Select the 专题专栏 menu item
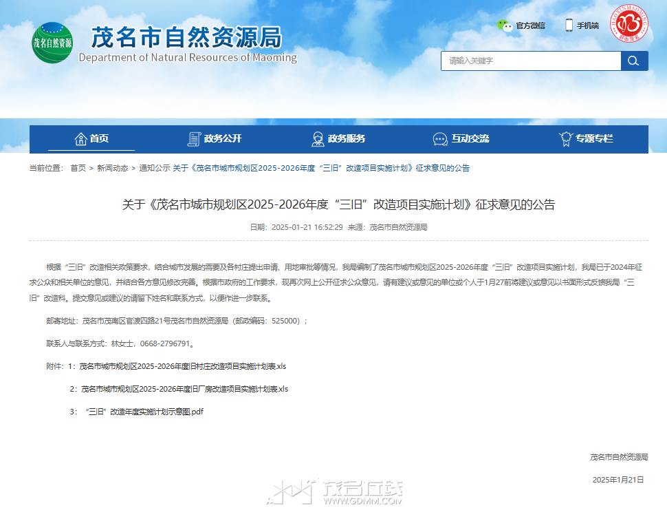This screenshot has height=508, width=667. tap(594, 139)
